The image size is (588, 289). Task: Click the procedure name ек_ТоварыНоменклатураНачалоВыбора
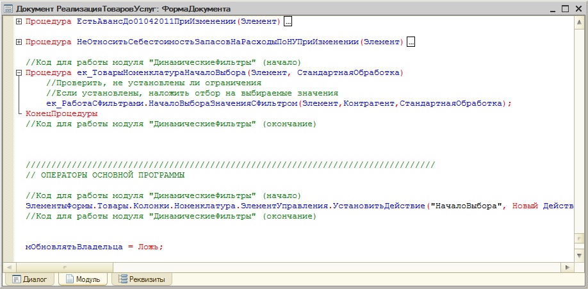[x=161, y=73]
